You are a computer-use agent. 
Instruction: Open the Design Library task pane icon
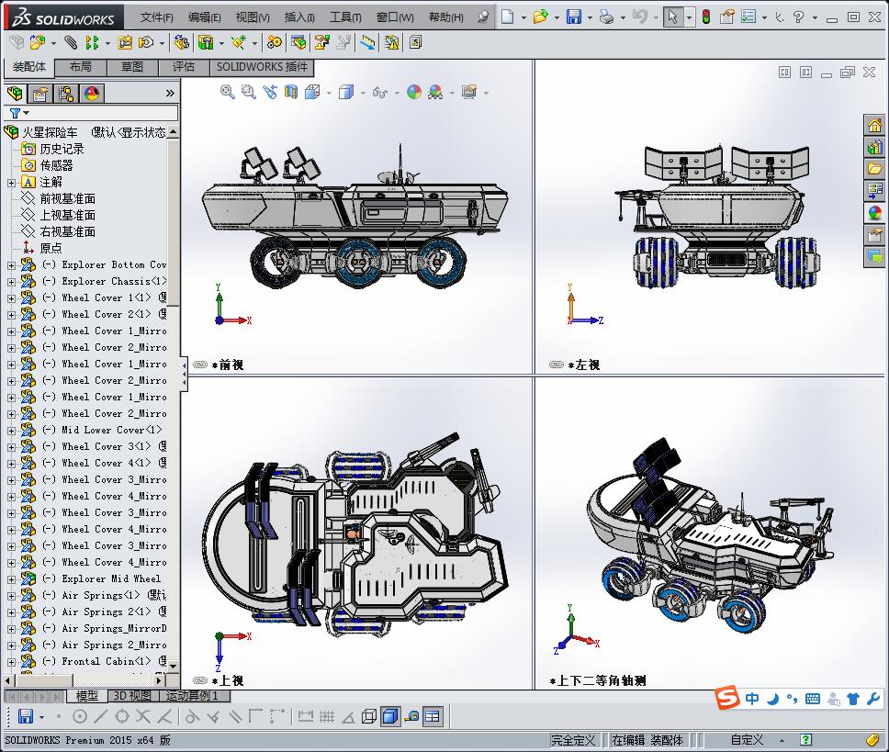(875, 147)
